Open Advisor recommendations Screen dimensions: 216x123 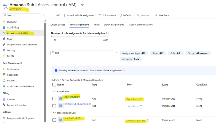[x=21, y=86]
